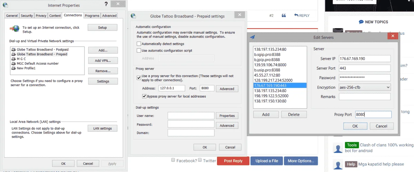
Task: Click the modem icon of New Profile1
Action: coord(14,68)
